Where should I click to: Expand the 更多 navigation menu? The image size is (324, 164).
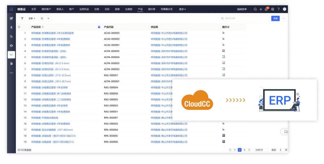[182, 9]
